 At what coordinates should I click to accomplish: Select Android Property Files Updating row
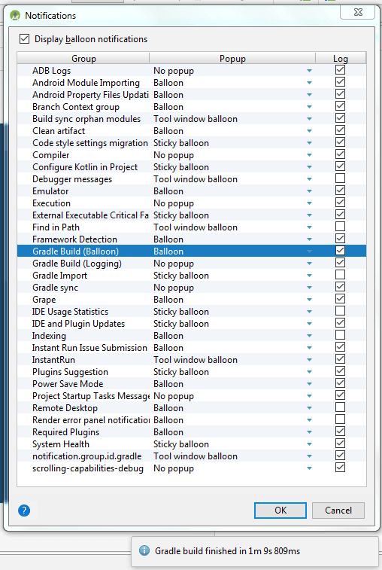[192, 95]
